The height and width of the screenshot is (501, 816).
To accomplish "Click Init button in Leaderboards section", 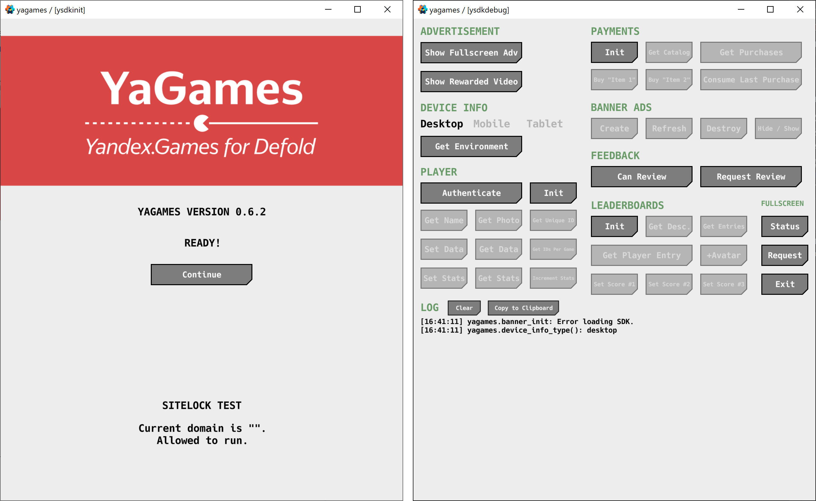I will (614, 226).
